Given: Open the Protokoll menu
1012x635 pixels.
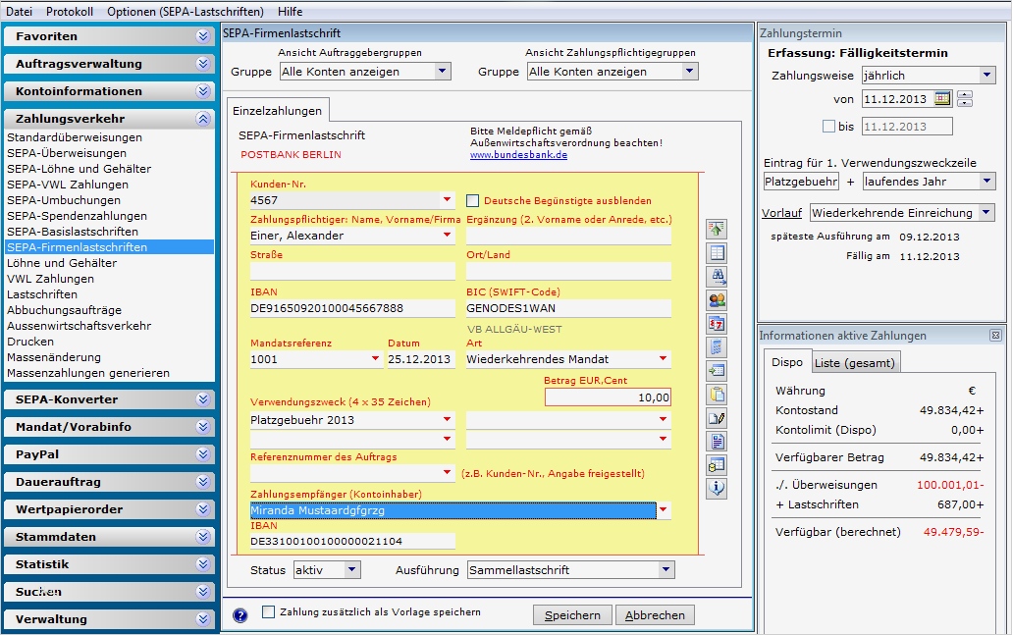Looking at the screenshot, I should pyautogui.click(x=70, y=11).
